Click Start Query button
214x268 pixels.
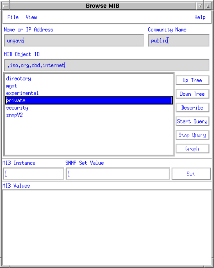pyautogui.click(x=192, y=121)
